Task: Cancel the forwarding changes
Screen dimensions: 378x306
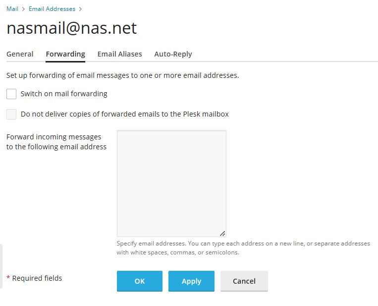Action: (244, 281)
